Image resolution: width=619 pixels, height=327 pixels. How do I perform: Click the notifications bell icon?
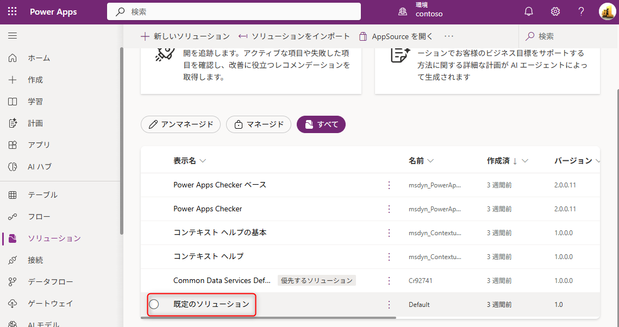pyautogui.click(x=528, y=11)
